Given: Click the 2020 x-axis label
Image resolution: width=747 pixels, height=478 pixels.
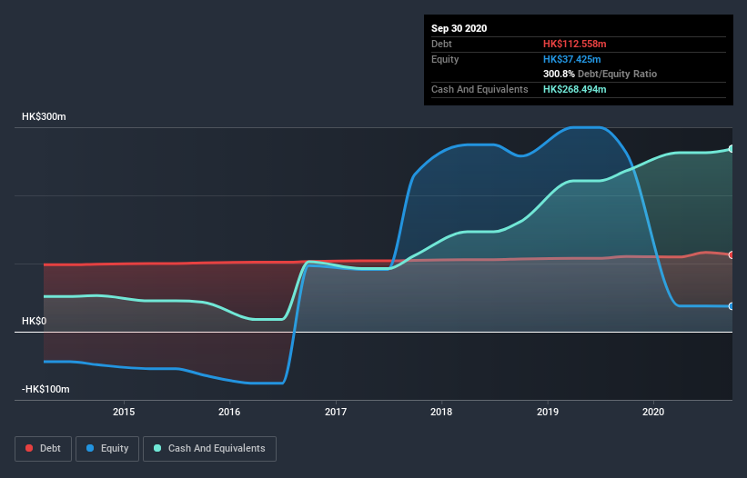Looking at the screenshot, I should 653,412.
